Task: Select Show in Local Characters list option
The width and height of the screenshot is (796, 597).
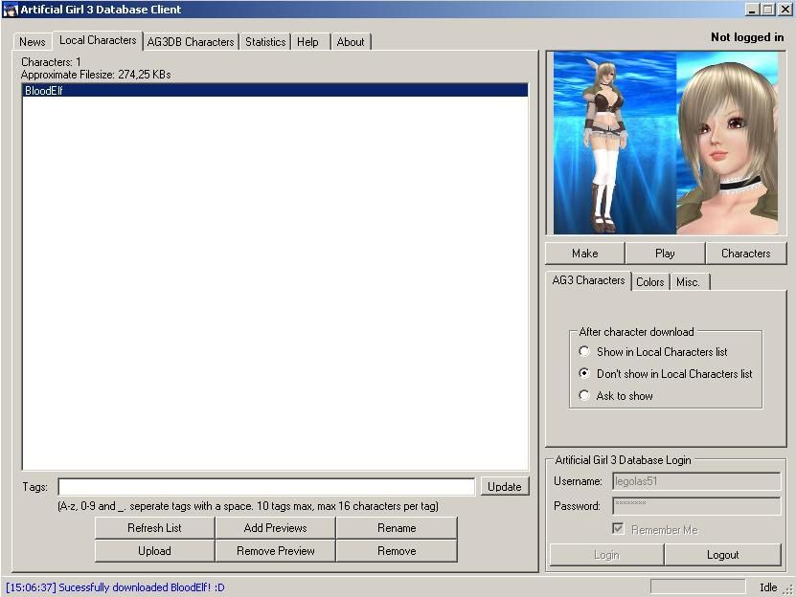Action: point(653,352)
